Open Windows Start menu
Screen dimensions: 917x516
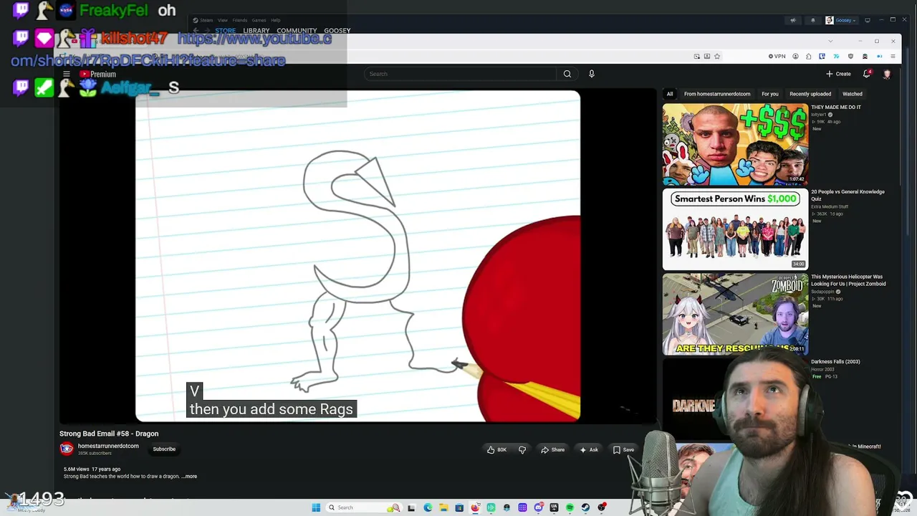tap(316, 507)
